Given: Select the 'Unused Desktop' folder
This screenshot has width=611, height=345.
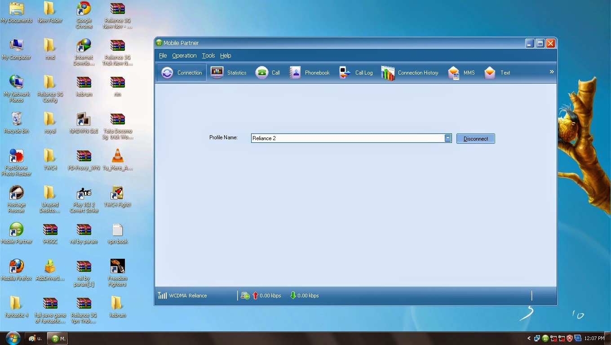Looking at the screenshot, I should click(x=50, y=199).
